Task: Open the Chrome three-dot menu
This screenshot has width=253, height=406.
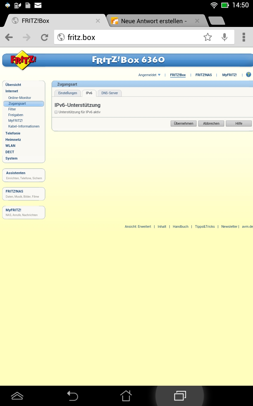Action: [244, 37]
